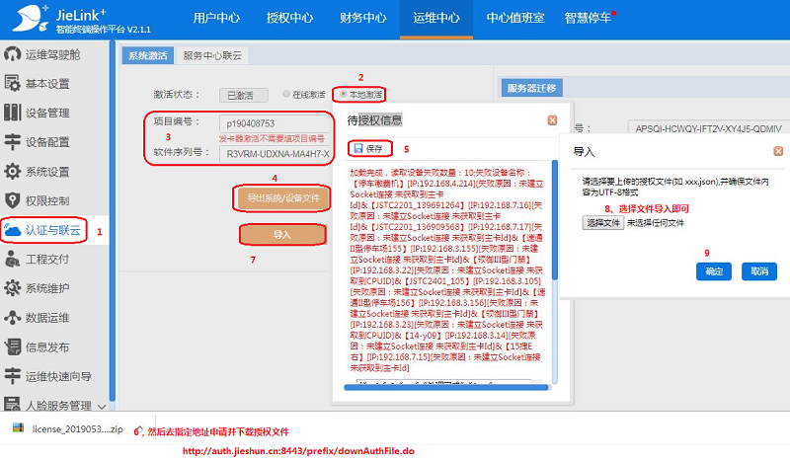This screenshot has width=790, height=461.
Task: Cancel import with 取消 button
Action: coord(759,271)
